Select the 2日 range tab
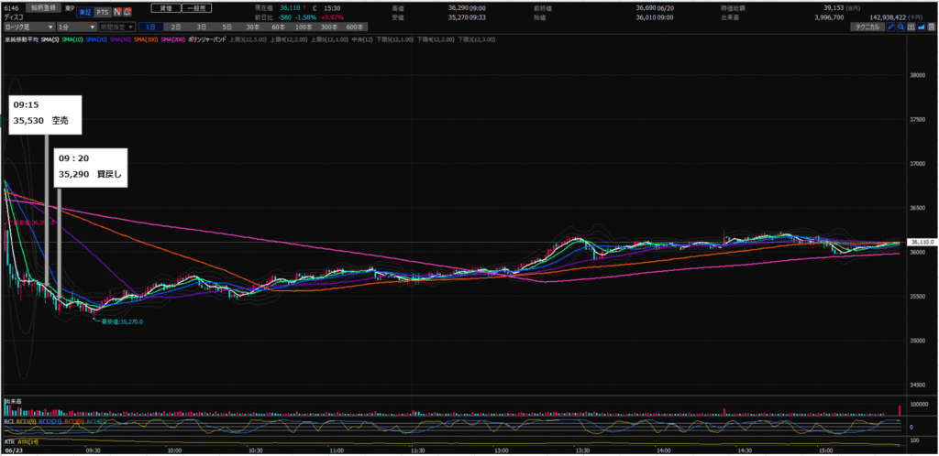This screenshot has width=939, height=456. coord(175,27)
